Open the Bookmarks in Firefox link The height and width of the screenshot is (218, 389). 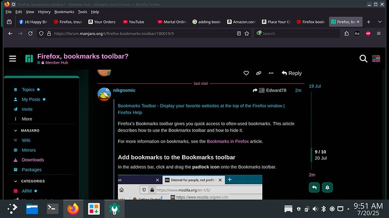(x=228, y=142)
